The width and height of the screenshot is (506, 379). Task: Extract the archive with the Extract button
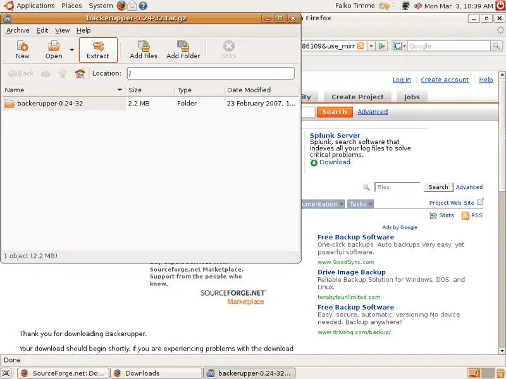point(98,50)
